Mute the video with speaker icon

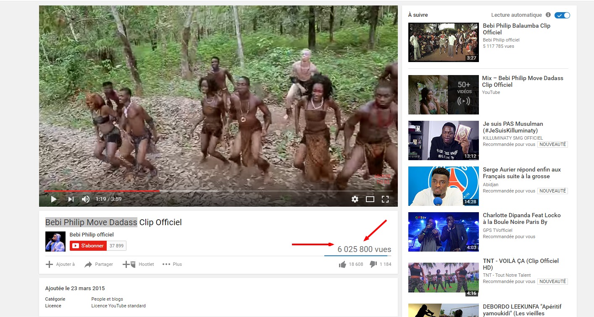click(86, 199)
